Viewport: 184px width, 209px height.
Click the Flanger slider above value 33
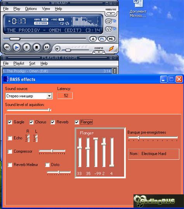point(80,152)
